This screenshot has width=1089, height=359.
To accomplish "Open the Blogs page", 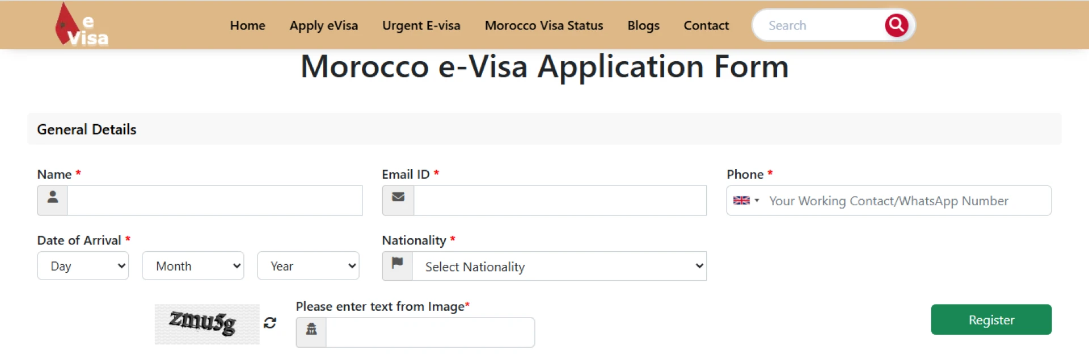I will point(643,26).
